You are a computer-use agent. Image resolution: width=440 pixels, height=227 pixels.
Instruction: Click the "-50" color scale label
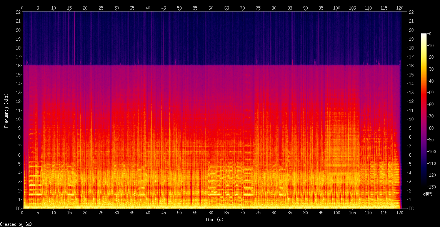430,93
